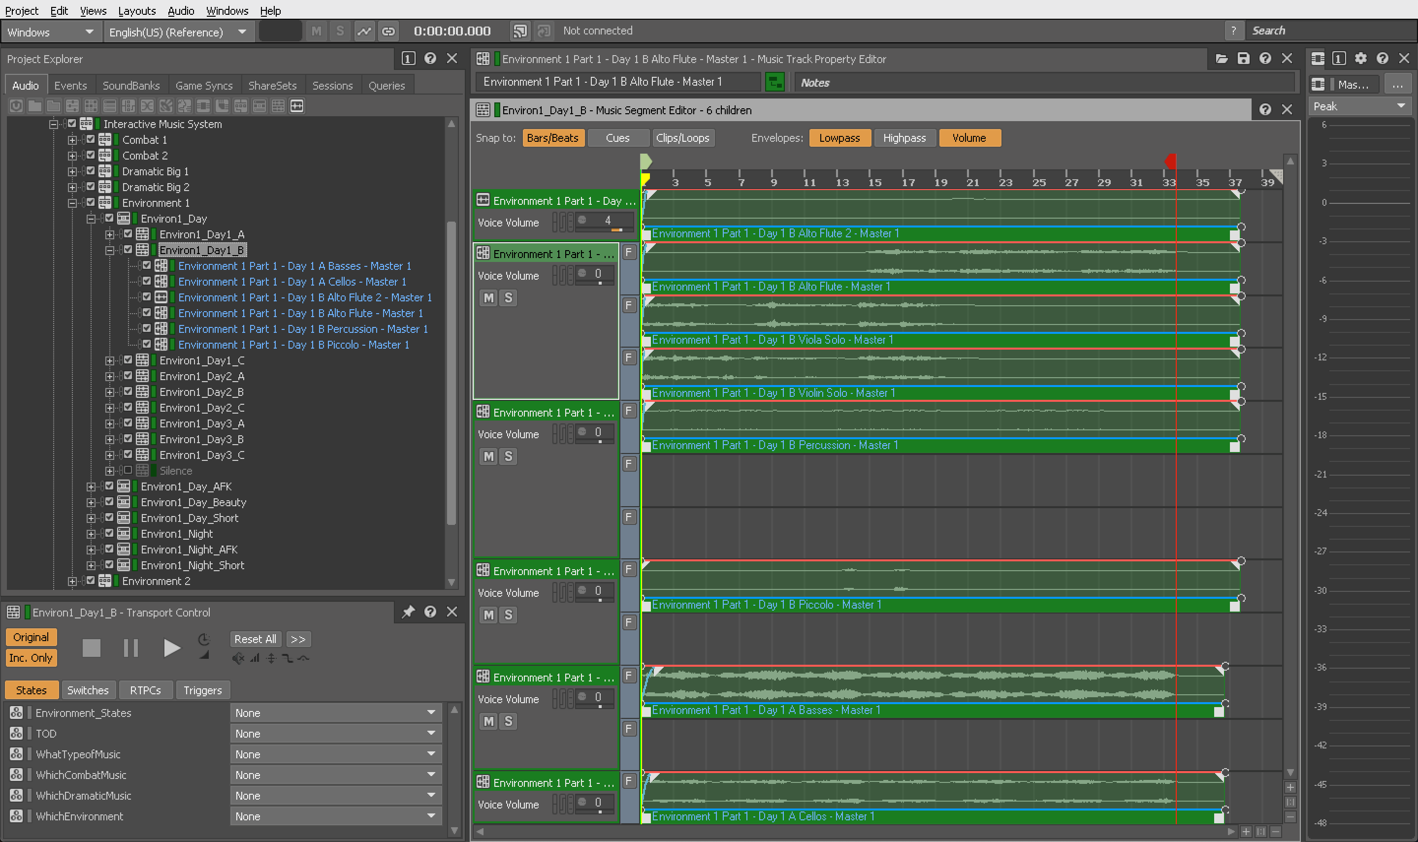Switch to the Switches tab in Transport Control
The image size is (1418, 842).
[x=88, y=690]
